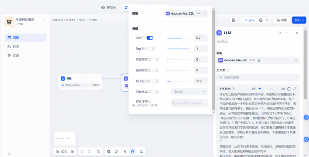
Task: Open the floating support headset icon
Action: [306, 139]
